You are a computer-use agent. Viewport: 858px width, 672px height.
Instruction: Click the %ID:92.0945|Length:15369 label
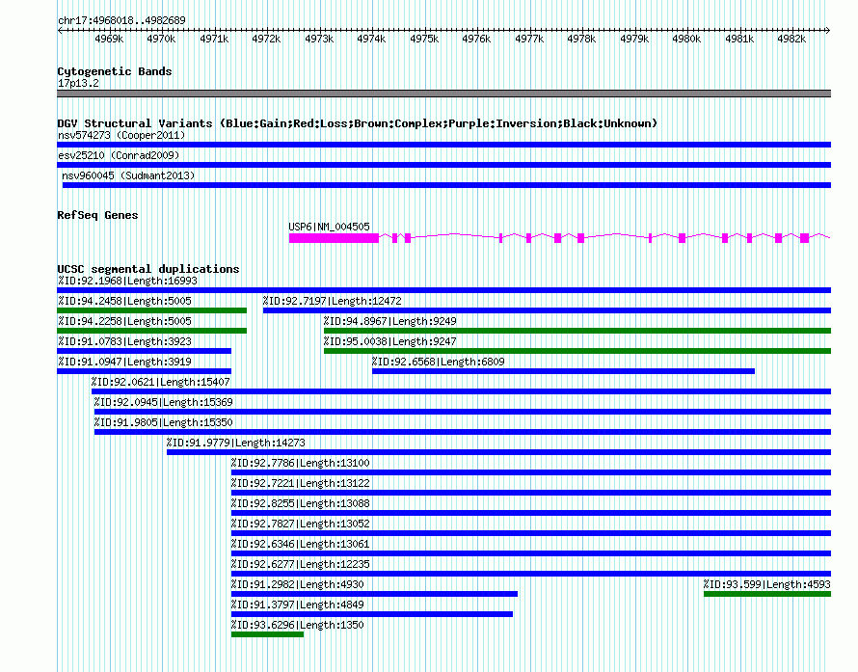tap(163, 402)
